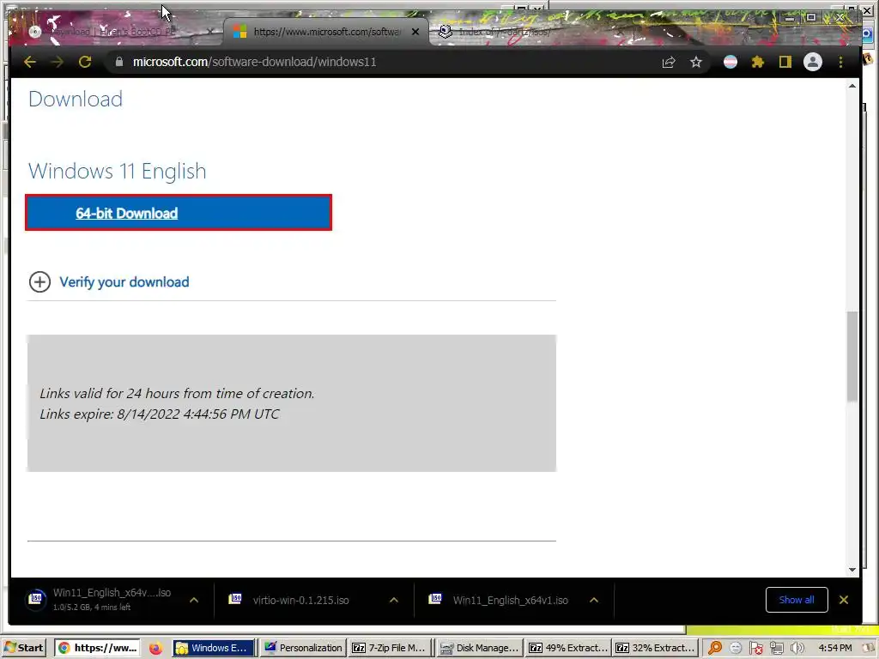Click the gray face tray icon

(736, 649)
